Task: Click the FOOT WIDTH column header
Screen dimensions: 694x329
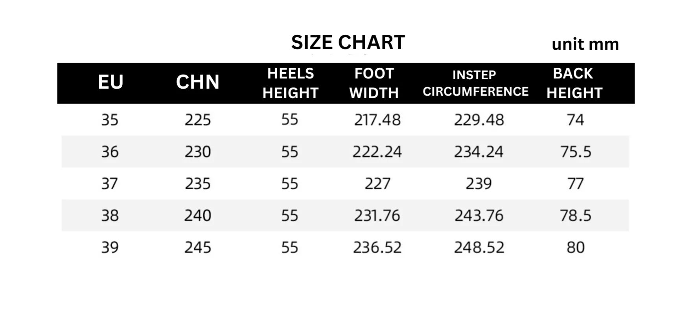Action: pyautogui.click(x=374, y=83)
